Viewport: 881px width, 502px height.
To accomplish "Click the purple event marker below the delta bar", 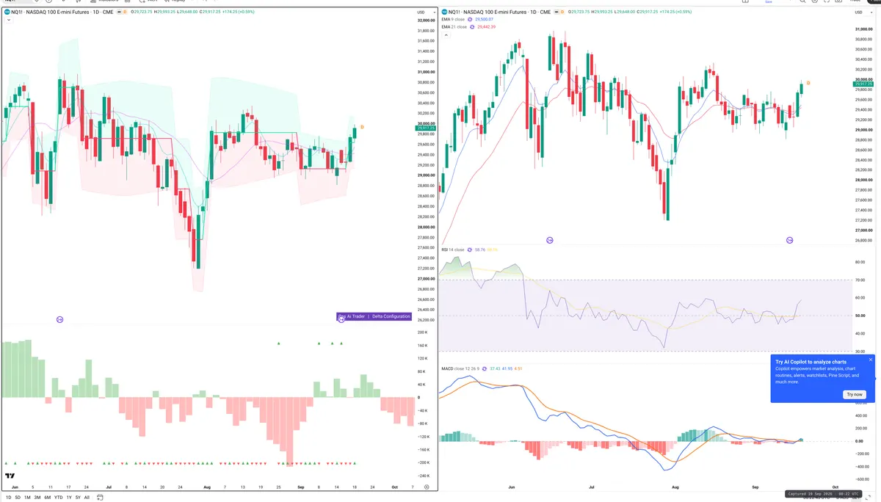I will pyautogui.click(x=341, y=319).
